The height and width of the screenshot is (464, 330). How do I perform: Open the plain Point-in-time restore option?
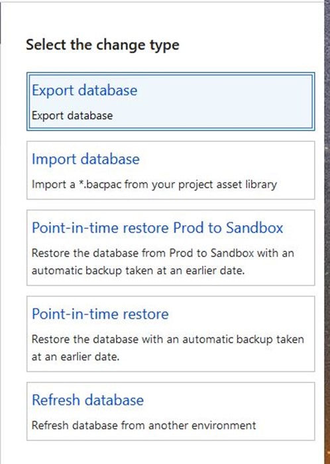click(x=100, y=314)
